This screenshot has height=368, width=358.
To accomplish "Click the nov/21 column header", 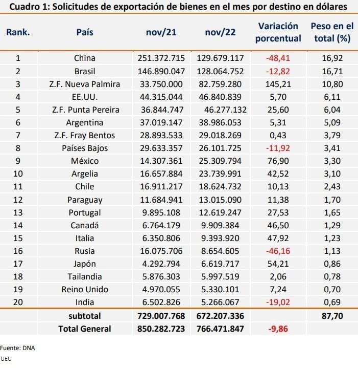I will (x=161, y=32).
